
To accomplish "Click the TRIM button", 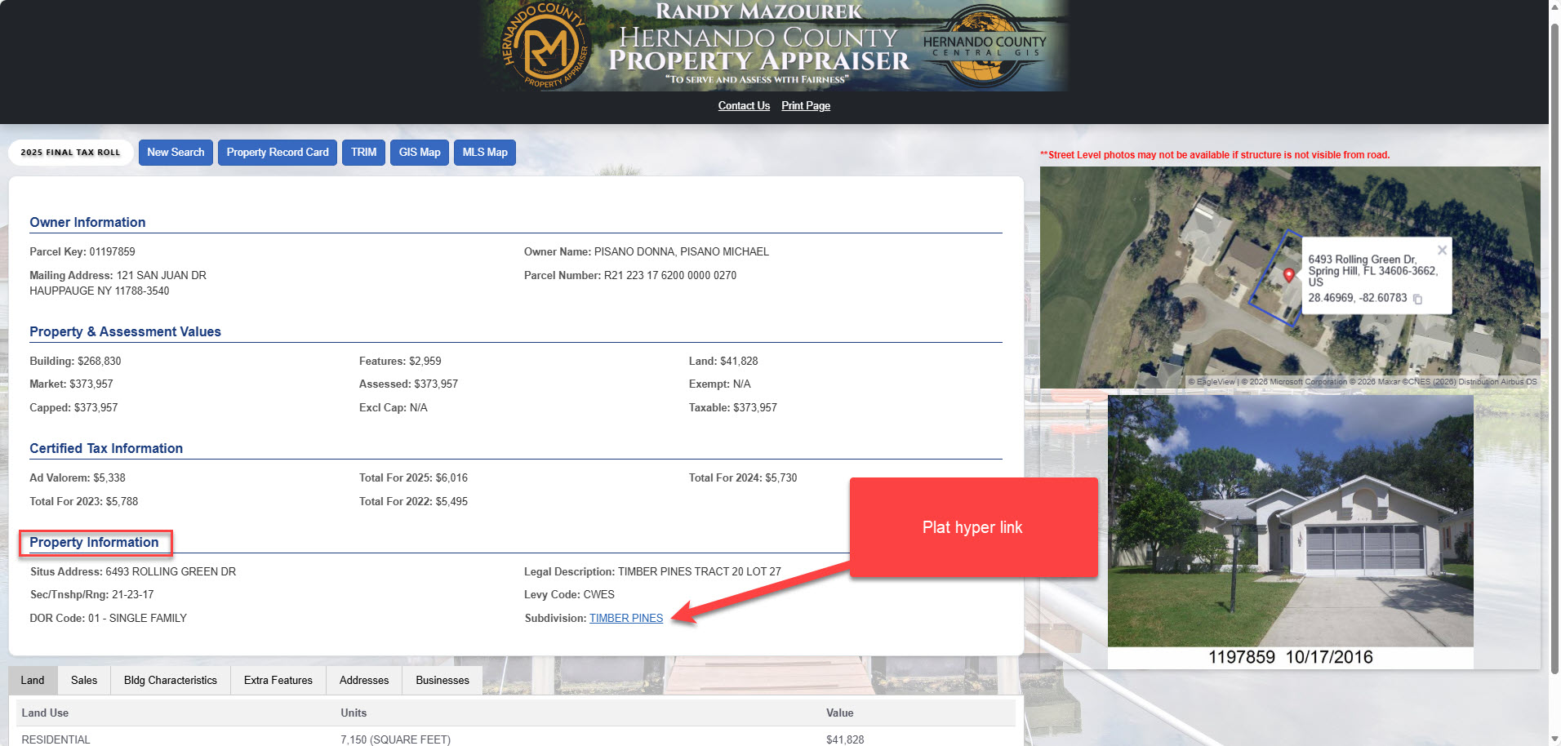I will [x=363, y=152].
